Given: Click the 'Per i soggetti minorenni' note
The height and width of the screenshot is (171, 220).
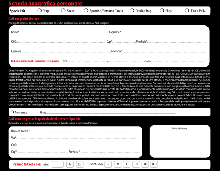Looking at the screenshot, I should [x=59, y=23].
